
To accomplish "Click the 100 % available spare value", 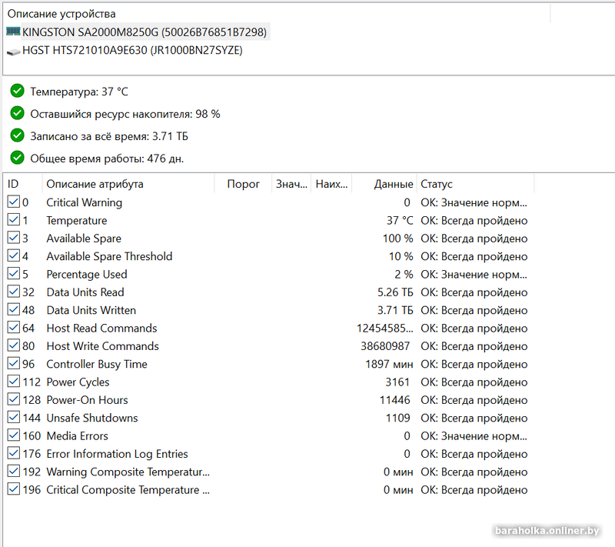I will pyautogui.click(x=397, y=238).
